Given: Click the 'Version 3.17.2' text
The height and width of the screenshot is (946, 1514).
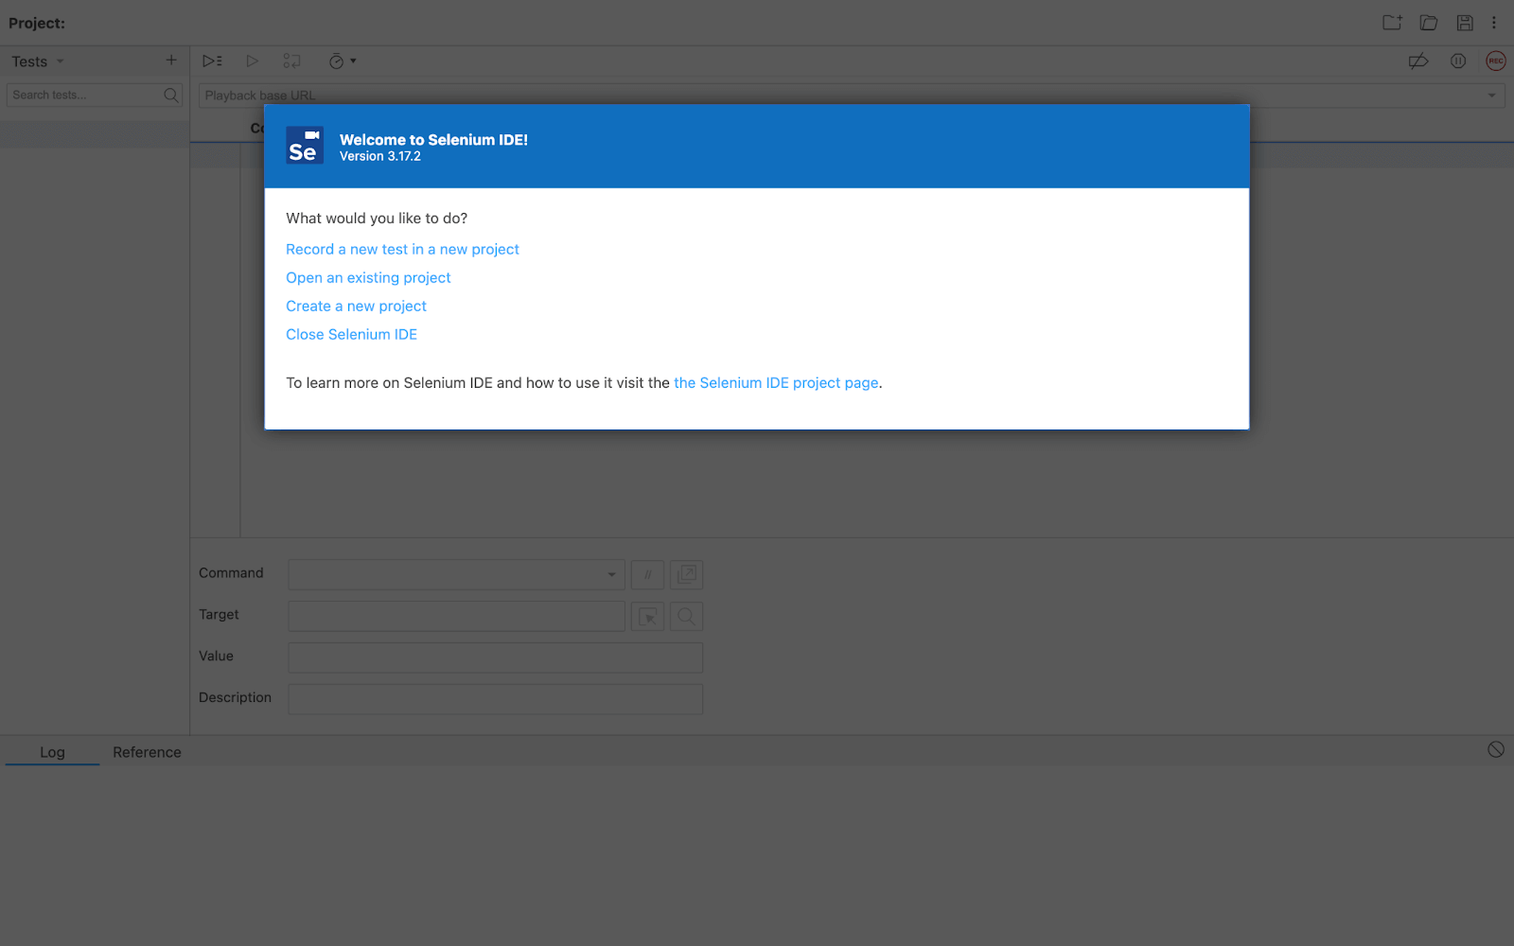Looking at the screenshot, I should pos(380,157).
